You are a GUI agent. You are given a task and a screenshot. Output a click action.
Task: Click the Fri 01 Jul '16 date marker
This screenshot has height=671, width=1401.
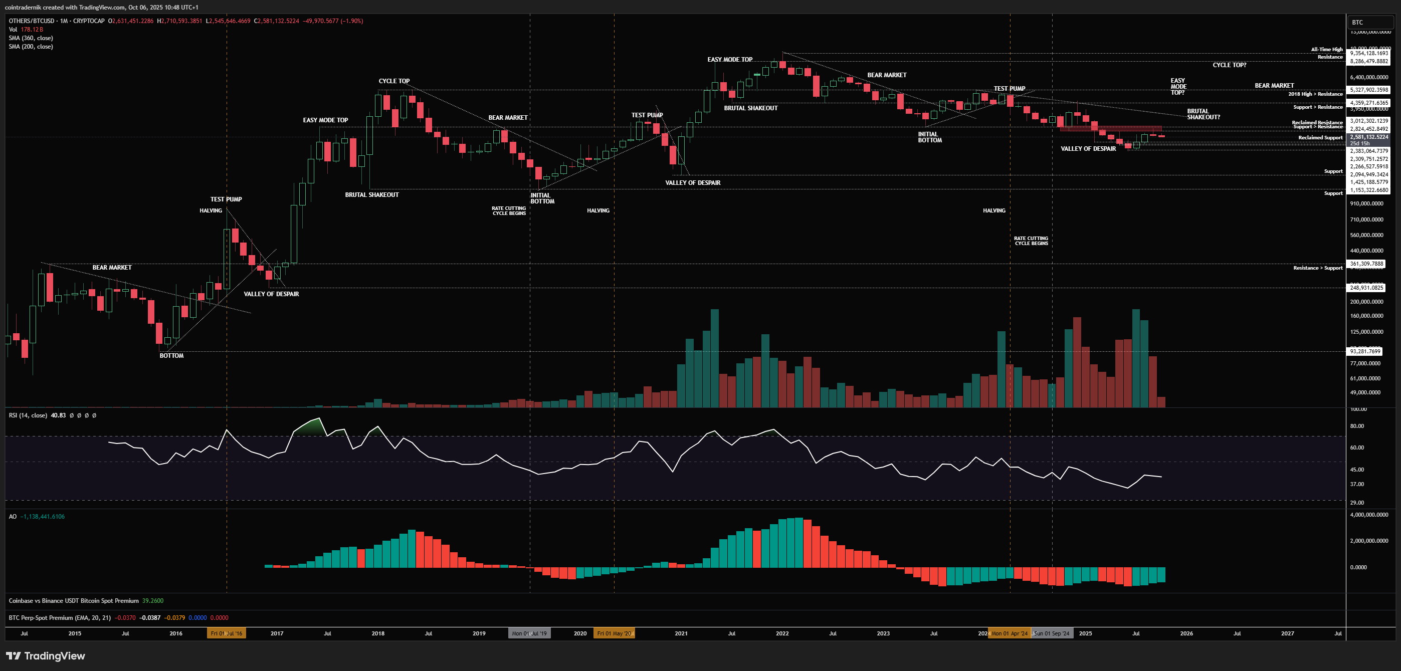point(226,633)
